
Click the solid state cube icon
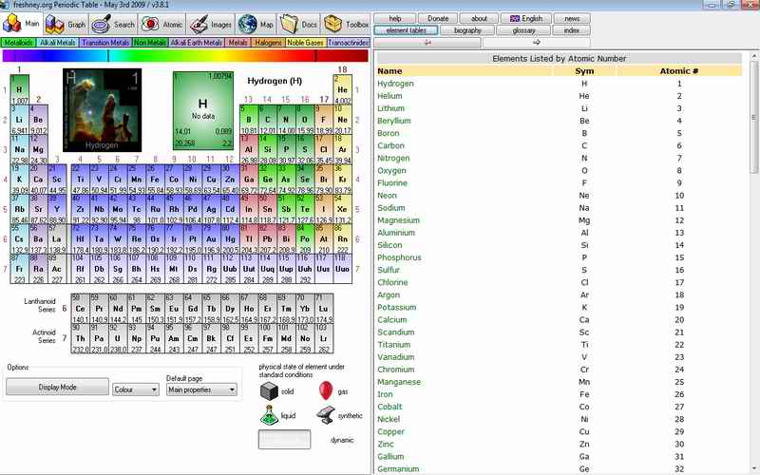tap(269, 390)
